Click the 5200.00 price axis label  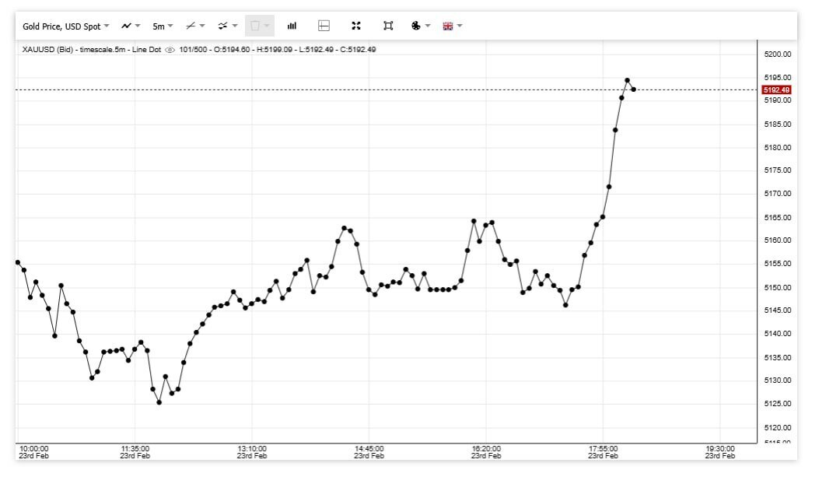point(777,54)
